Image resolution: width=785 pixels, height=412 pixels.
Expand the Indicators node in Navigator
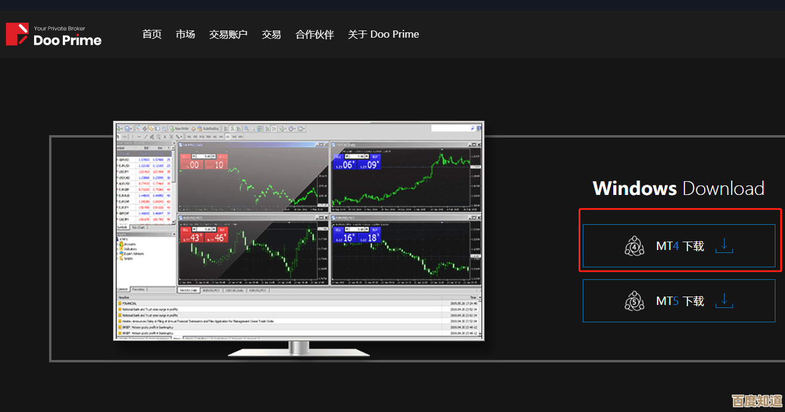(x=129, y=249)
